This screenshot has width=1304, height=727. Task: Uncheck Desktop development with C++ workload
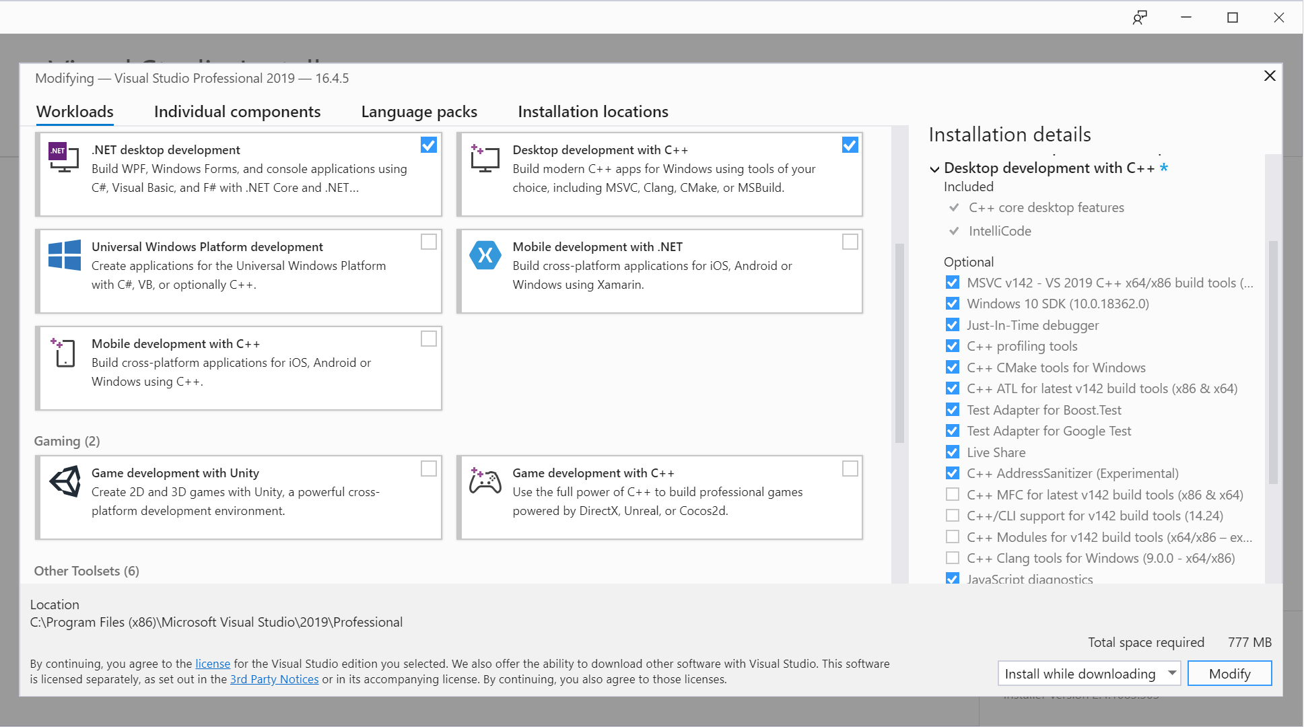click(x=850, y=145)
